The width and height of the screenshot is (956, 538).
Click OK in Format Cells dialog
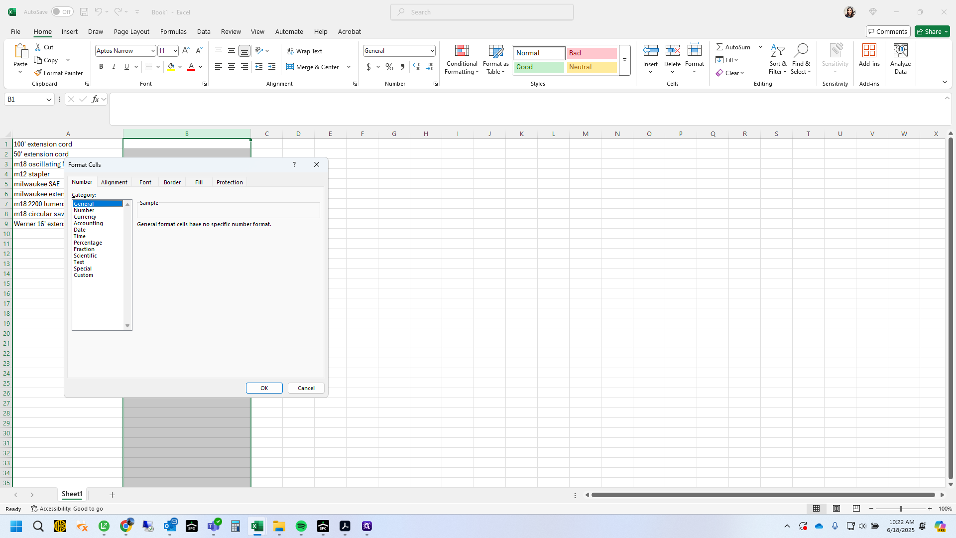pyautogui.click(x=264, y=388)
